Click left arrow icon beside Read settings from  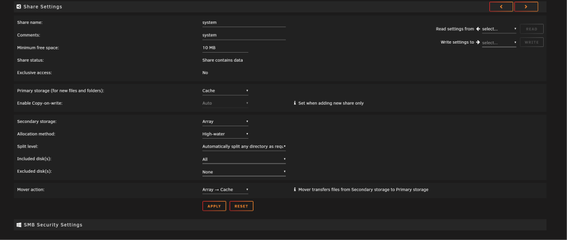pos(477,29)
